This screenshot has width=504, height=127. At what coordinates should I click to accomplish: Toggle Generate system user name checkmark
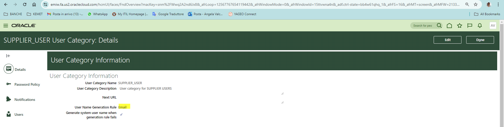(121, 114)
